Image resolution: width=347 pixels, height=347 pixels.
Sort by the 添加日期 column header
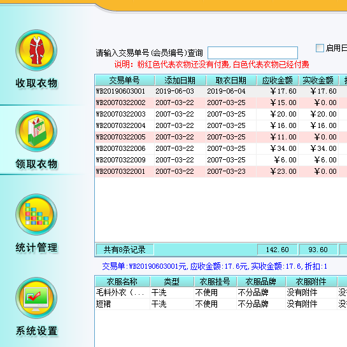[180, 80]
